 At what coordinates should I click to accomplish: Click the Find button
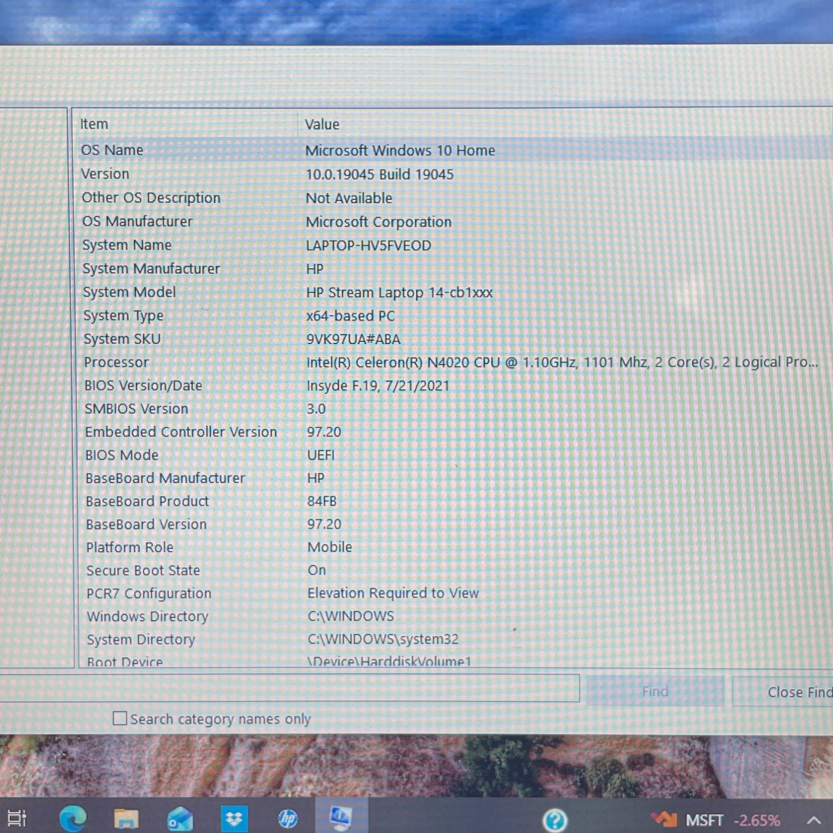point(655,691)
